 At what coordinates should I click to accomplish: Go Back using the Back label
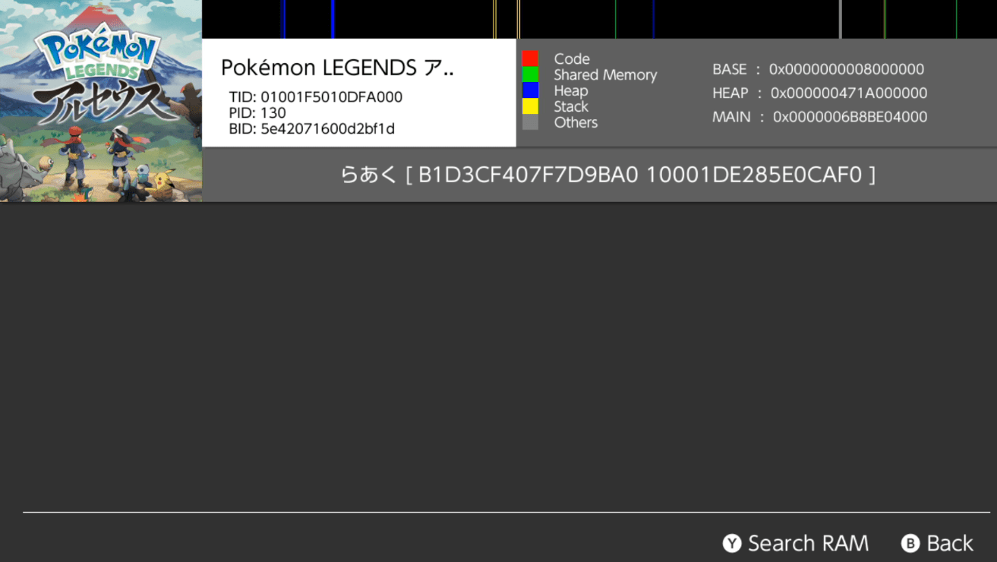(x=950, y=543)
